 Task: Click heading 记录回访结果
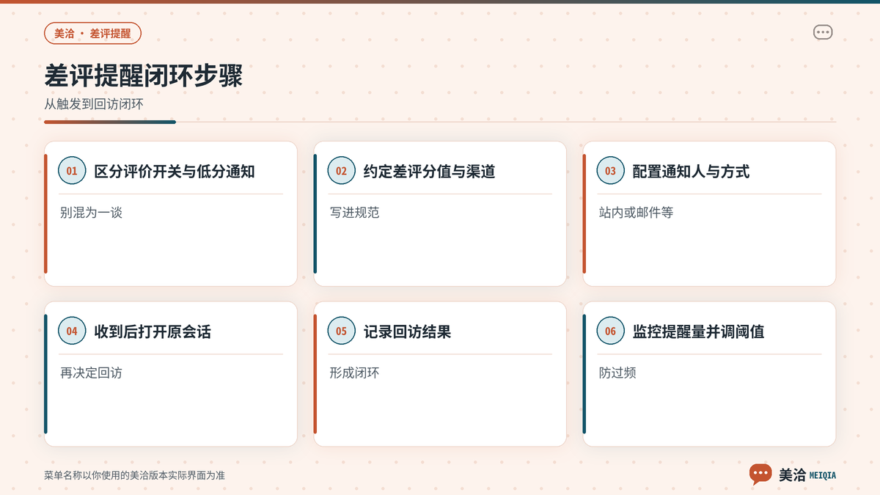[407, 332]
